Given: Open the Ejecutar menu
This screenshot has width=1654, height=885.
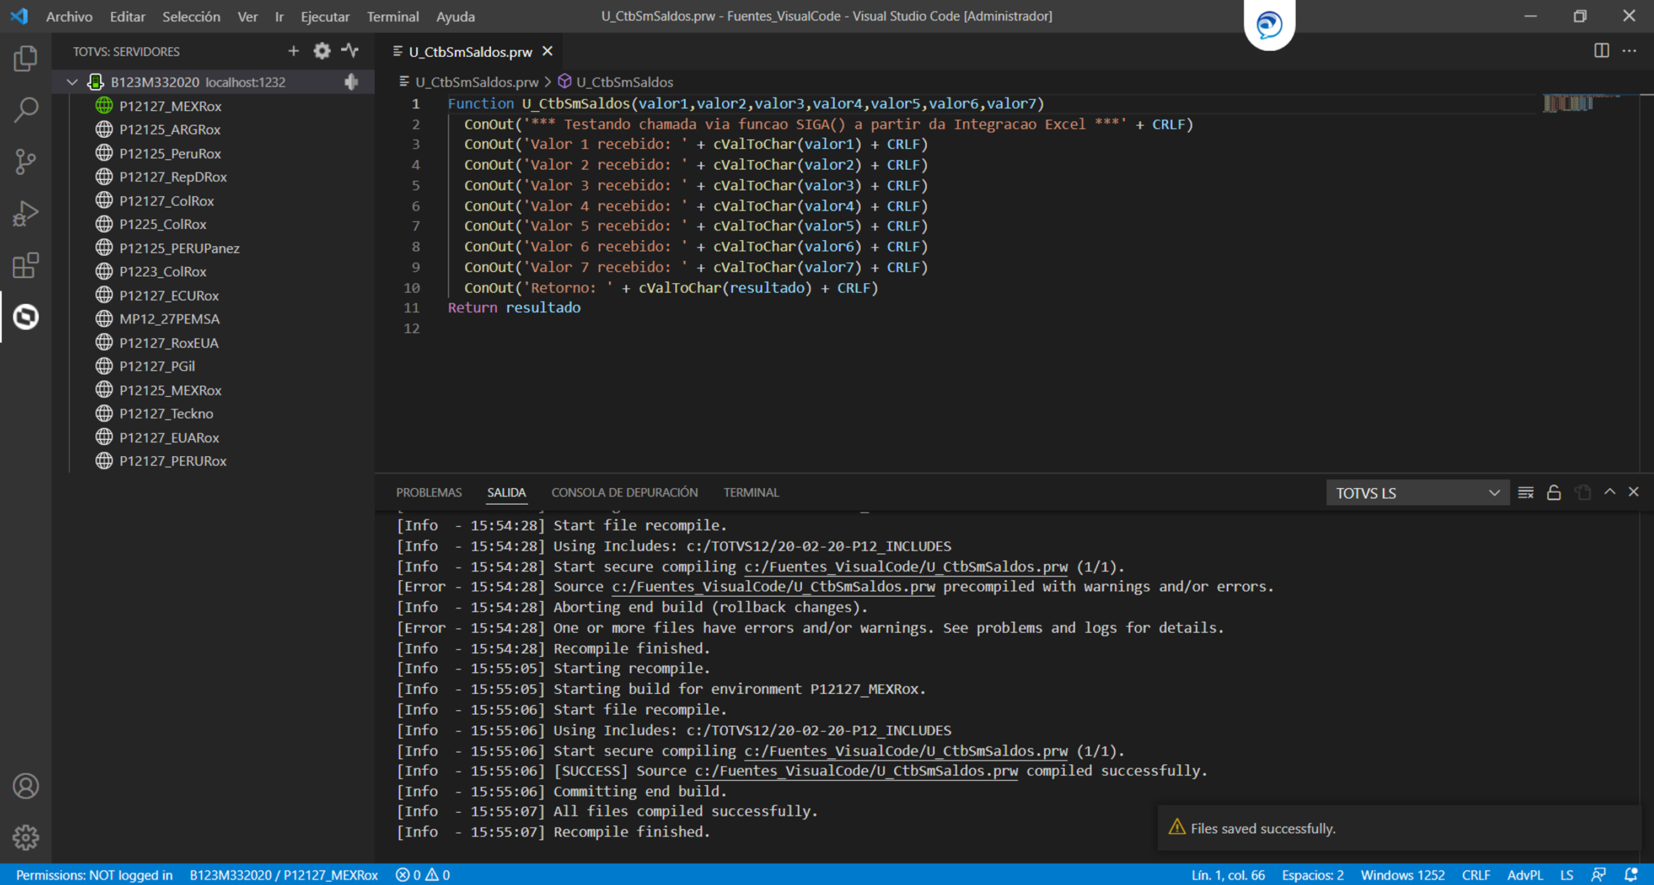Looking at the screenshot, I should coord(325,17).
